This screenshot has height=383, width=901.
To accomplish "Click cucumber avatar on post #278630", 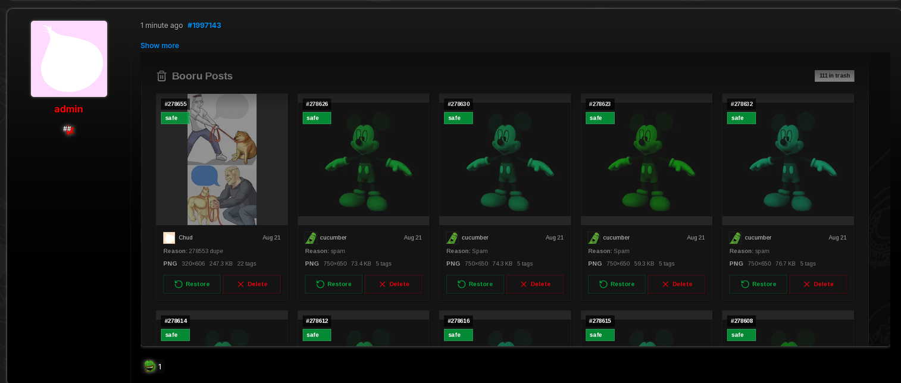I will click(452, 238).
